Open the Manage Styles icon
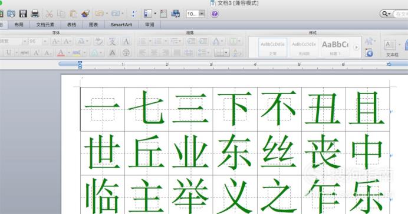 point(368,53)
